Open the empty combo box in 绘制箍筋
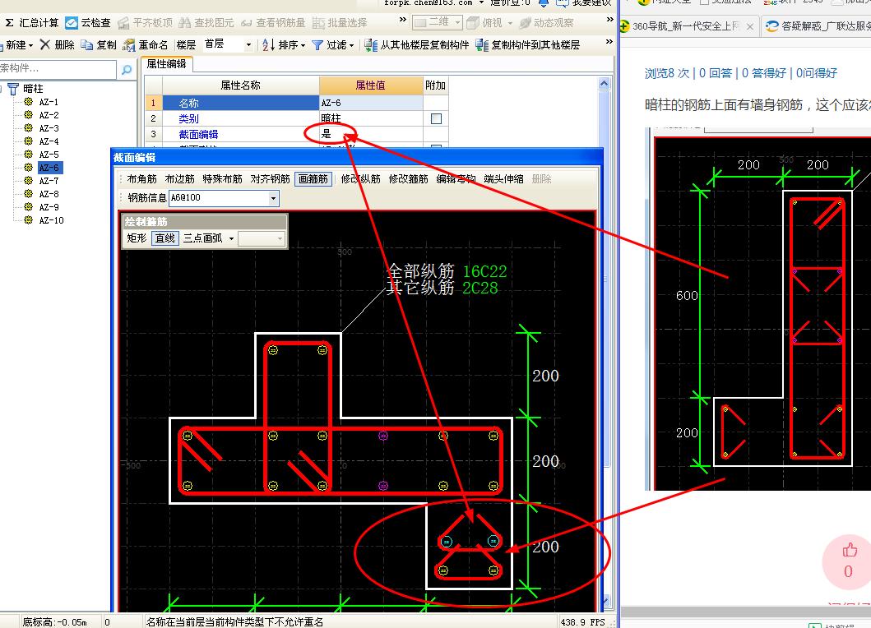 click(x=262, y=238)
